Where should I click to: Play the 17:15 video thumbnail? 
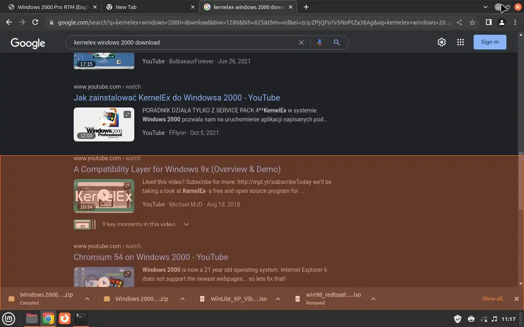click(104, 61)
